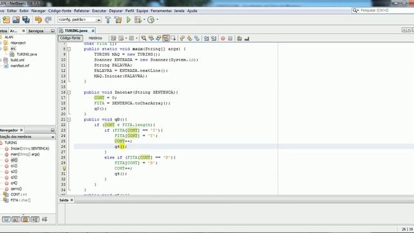Open the Ferramentas menu
414x233 pixels.
click(x=161, y=11)
